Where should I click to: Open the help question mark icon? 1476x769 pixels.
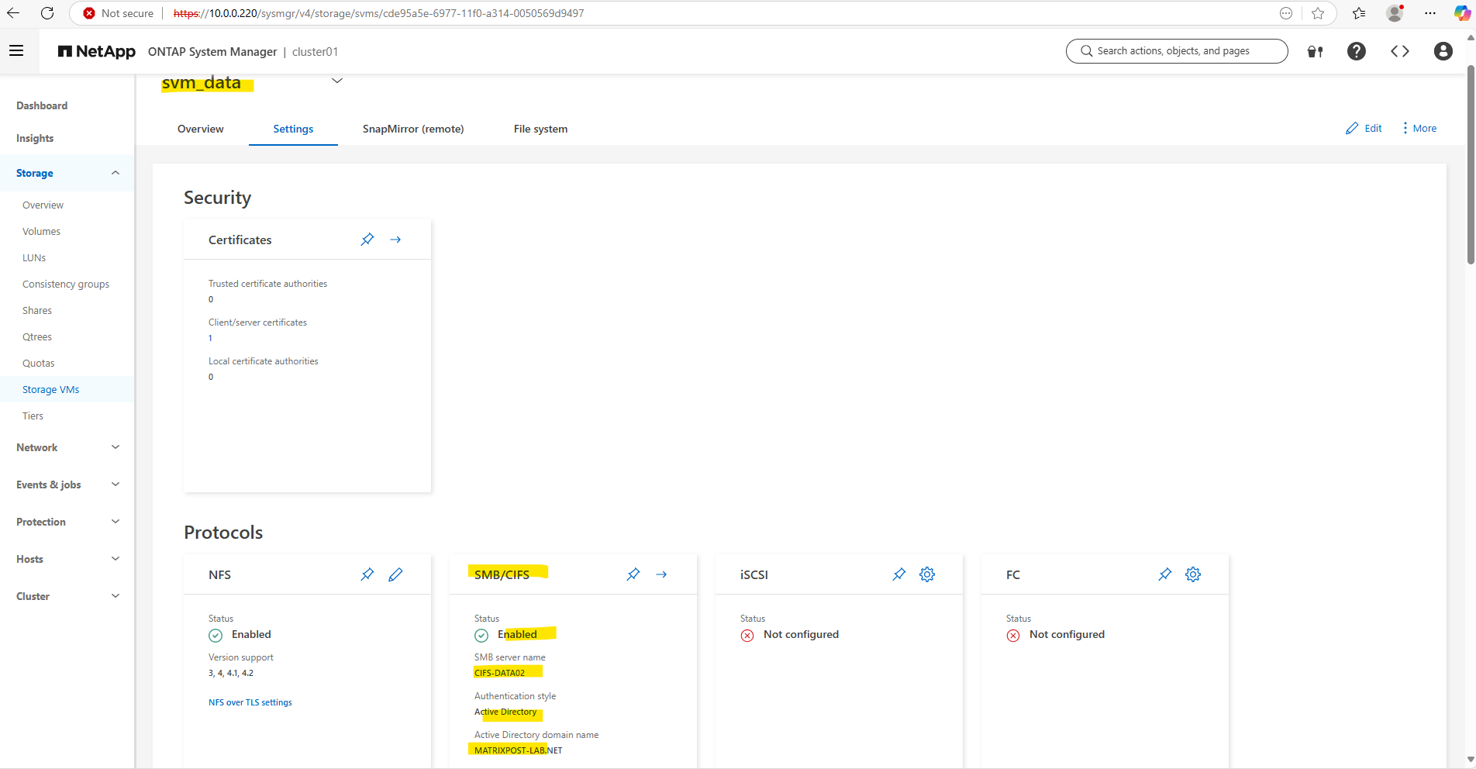click(1356, 51)
